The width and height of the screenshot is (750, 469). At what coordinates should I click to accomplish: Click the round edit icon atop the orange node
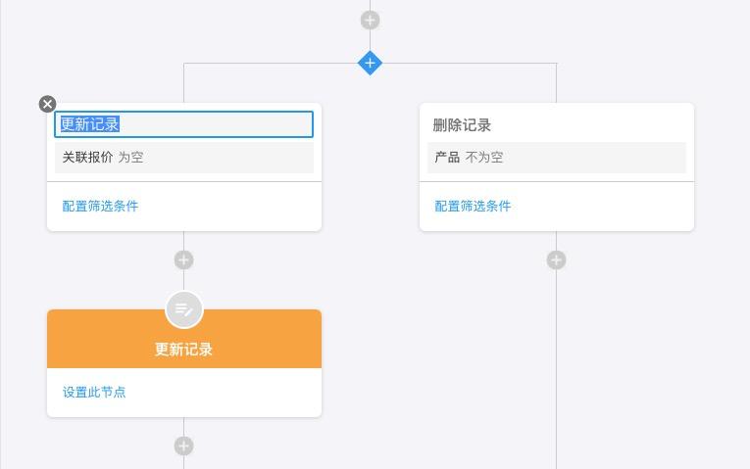pos(184,310)
